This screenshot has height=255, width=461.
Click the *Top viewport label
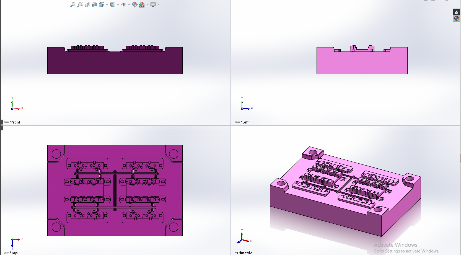tap(14, 253)
